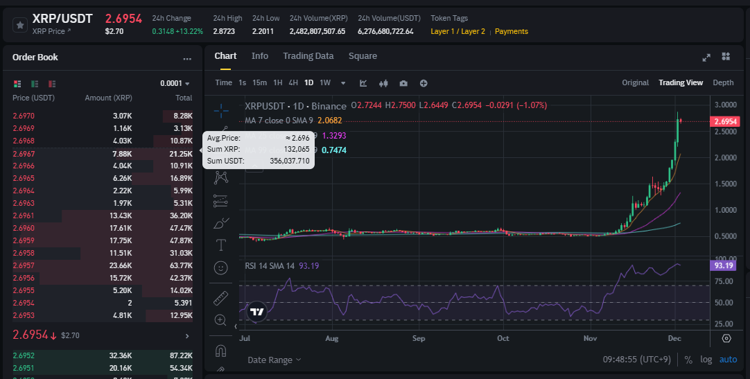Click the plus circle compare icon
Viewport: 750px width, 379px height.
coord(424,83)
